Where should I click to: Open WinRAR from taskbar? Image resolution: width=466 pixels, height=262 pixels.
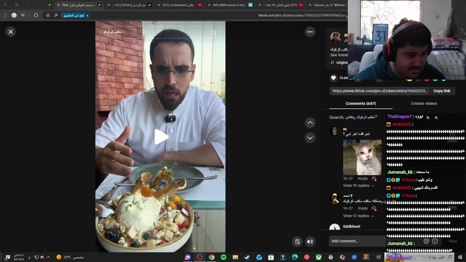tap(366, 257)
